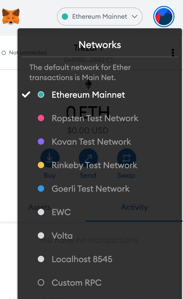Switch network to EWC
Viewport: 183px width, 299px height.
point(61,212)
